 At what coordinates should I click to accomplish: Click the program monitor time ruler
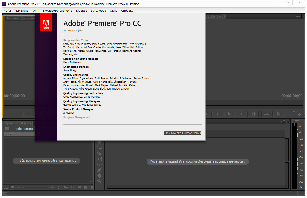(x=254, y=102)
